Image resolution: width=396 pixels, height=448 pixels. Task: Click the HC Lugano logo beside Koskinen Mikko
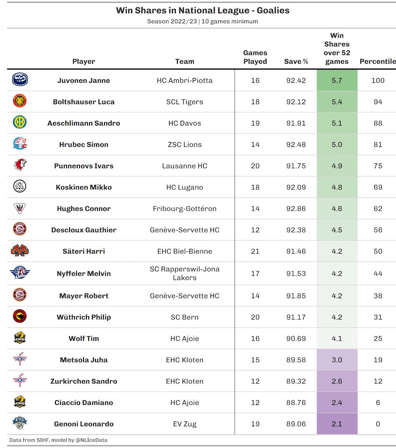(20, 187)
